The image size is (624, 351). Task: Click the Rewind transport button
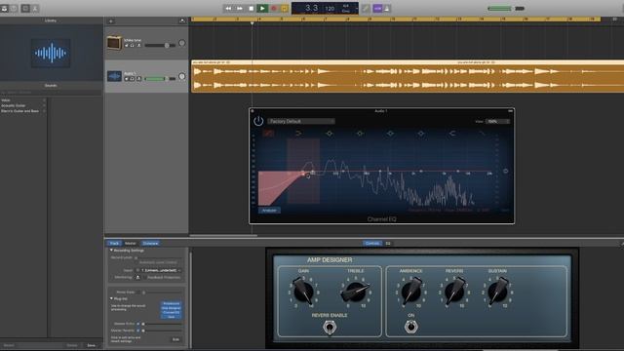228,9
